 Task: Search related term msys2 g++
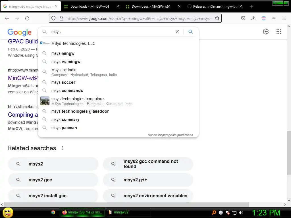click(148, 180)
